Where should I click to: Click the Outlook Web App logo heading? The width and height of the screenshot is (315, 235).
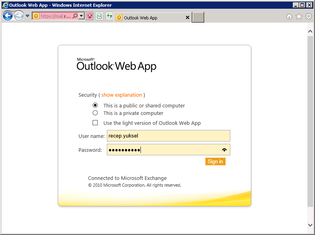click(x=116, y=65)
